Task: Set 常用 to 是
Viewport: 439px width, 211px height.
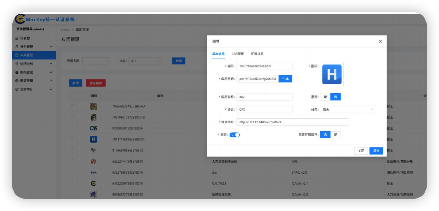Action: [325, 97]
